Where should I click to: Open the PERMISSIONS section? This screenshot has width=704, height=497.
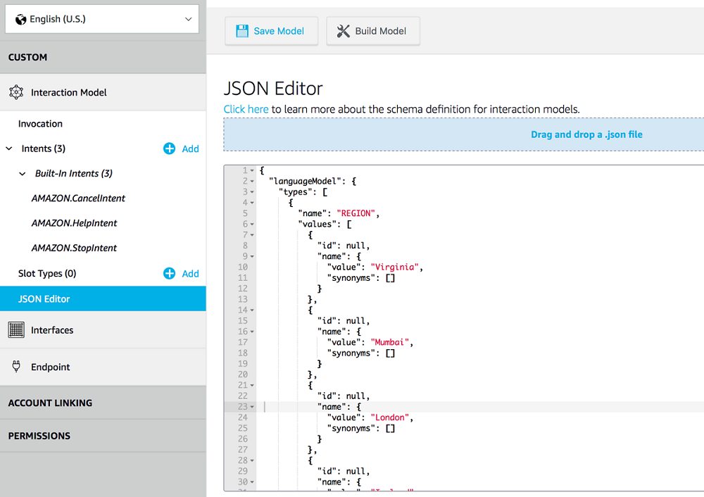pyautogui.click(x=39, y=436)
